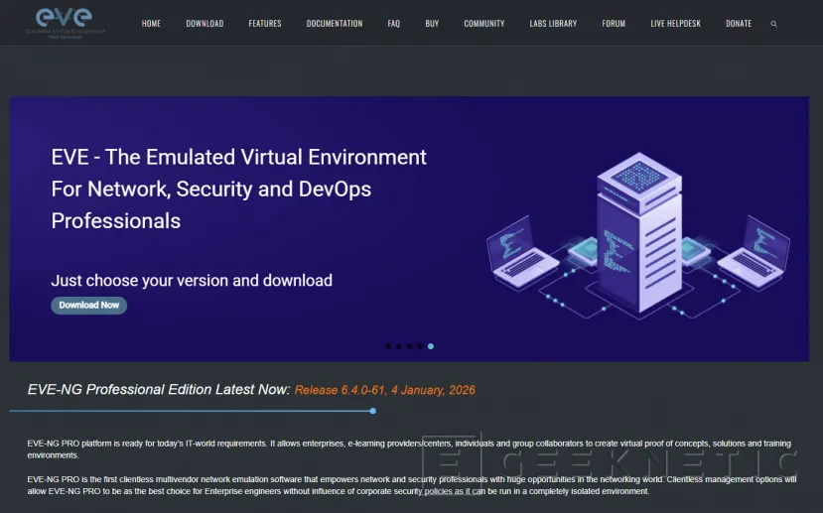Click the left laptop illustration in banner
The height and width of the screenshot is (513, 823).
522,247
